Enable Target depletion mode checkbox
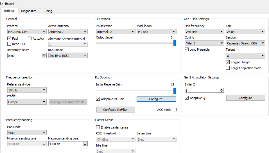269x153 pixels. point(228,68)
